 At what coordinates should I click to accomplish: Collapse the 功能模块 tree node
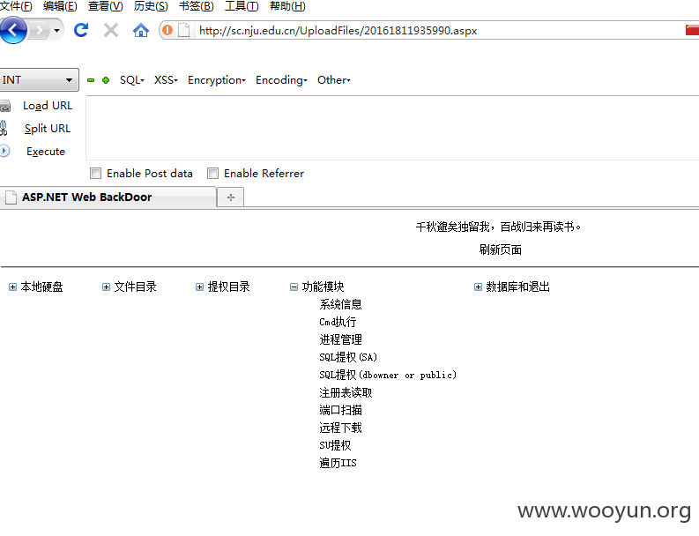click(x=294, y=287)
